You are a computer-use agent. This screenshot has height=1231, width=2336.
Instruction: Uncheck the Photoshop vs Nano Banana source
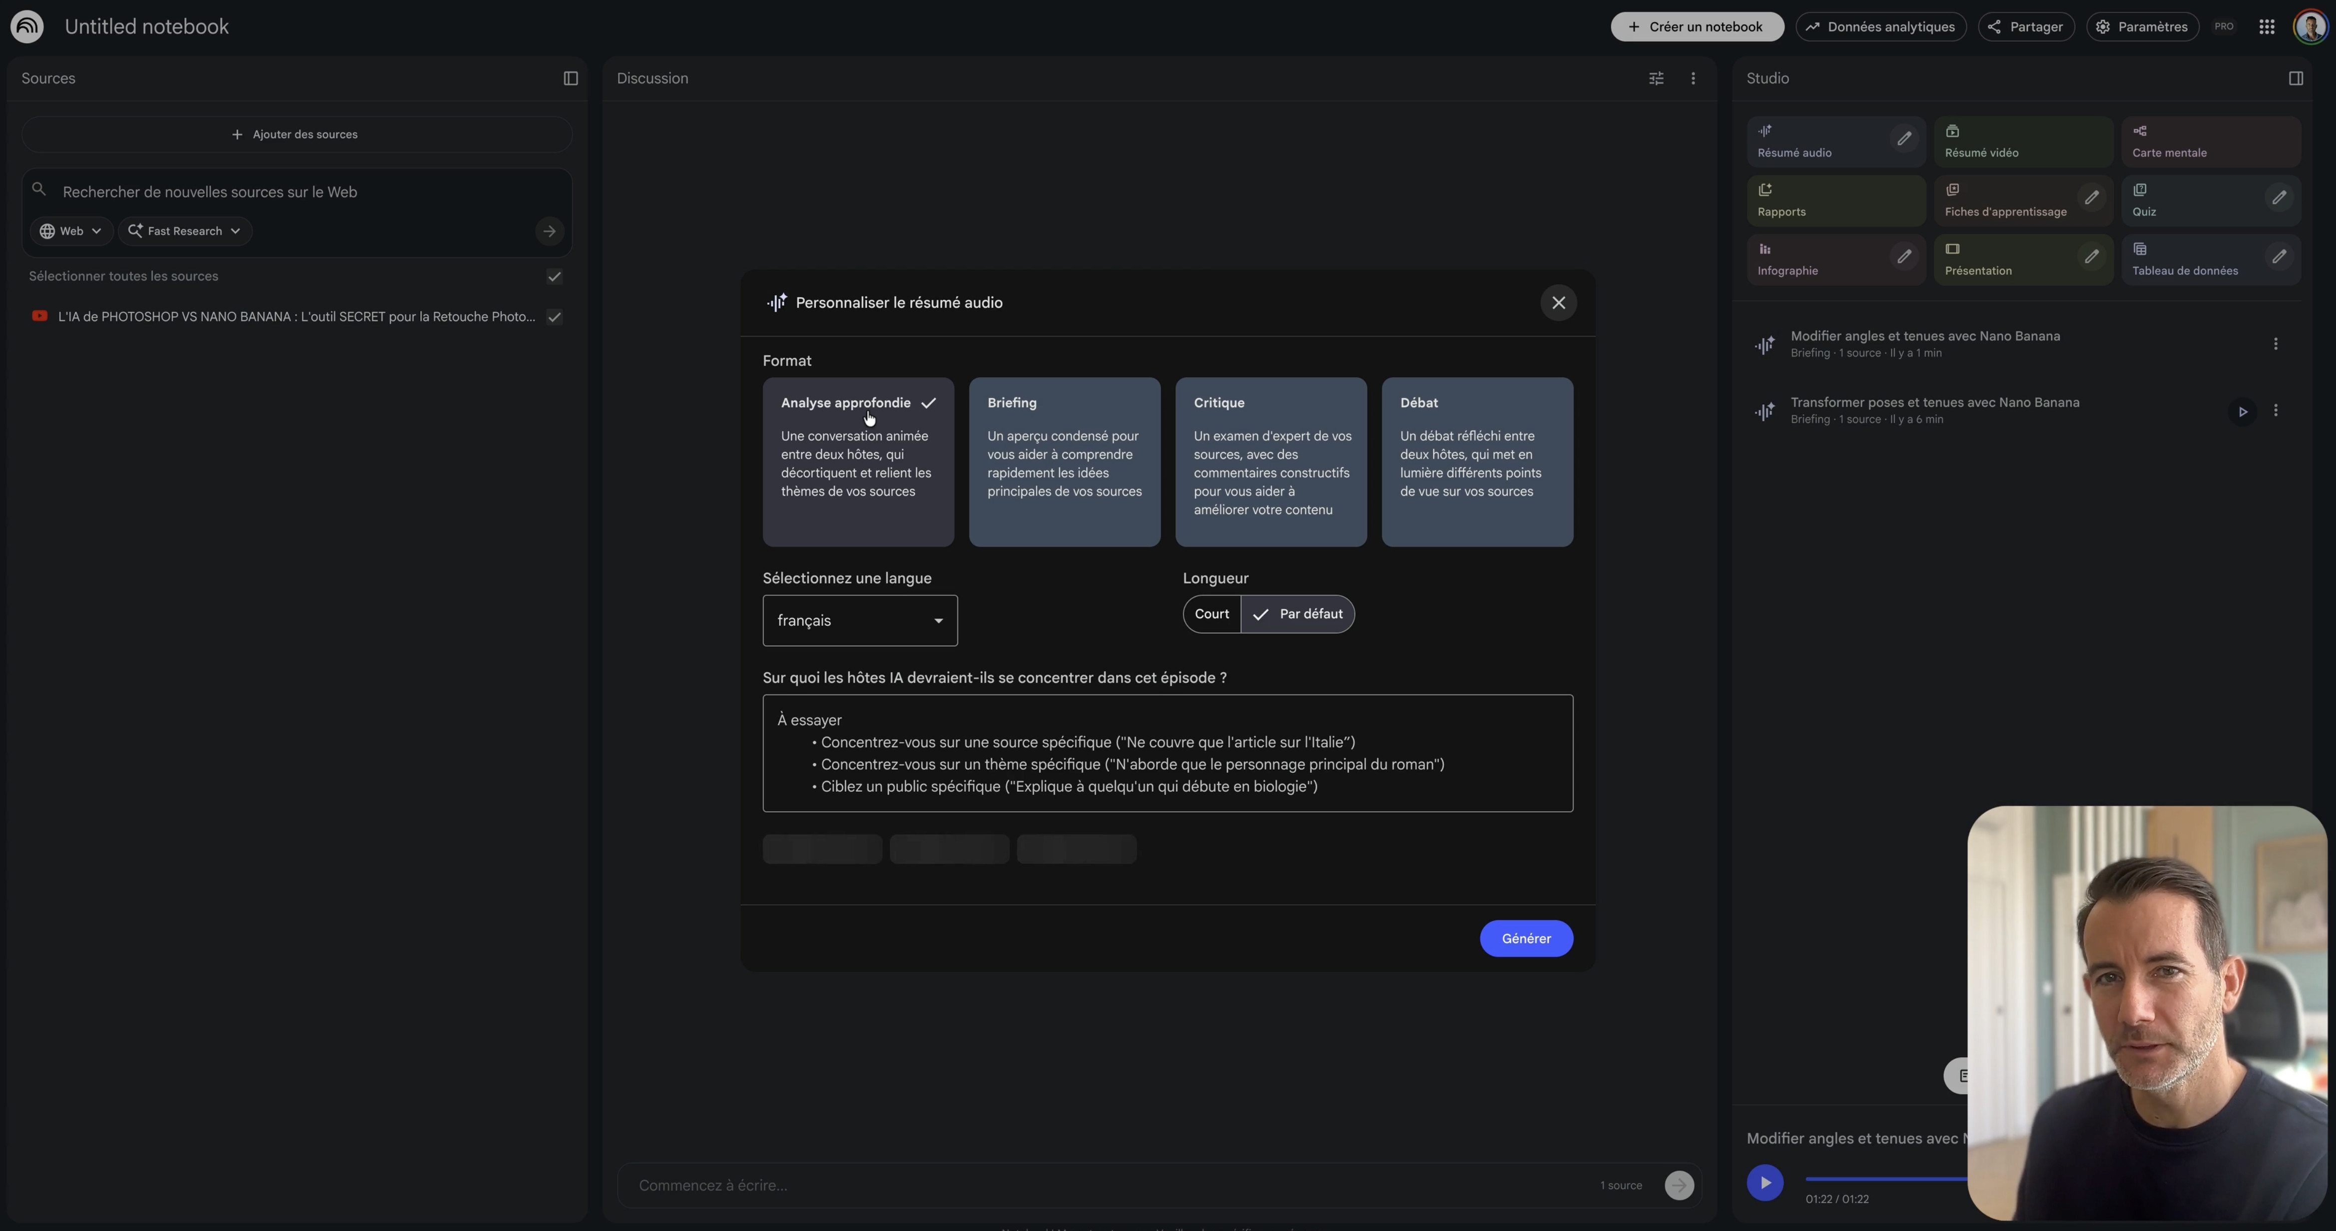[x=554, y=318]
